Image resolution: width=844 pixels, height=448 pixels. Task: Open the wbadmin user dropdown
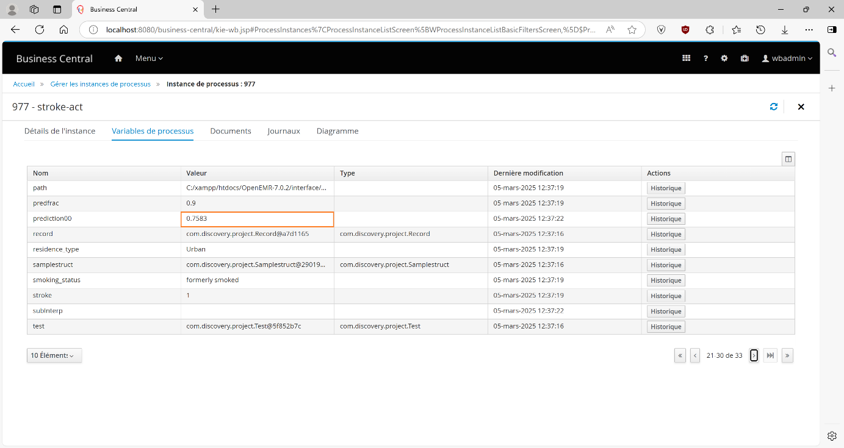point(787,58)
